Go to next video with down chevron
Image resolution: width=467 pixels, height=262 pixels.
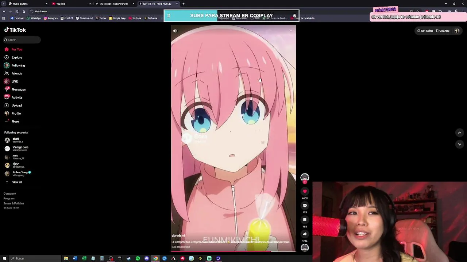tap(460, 144)
